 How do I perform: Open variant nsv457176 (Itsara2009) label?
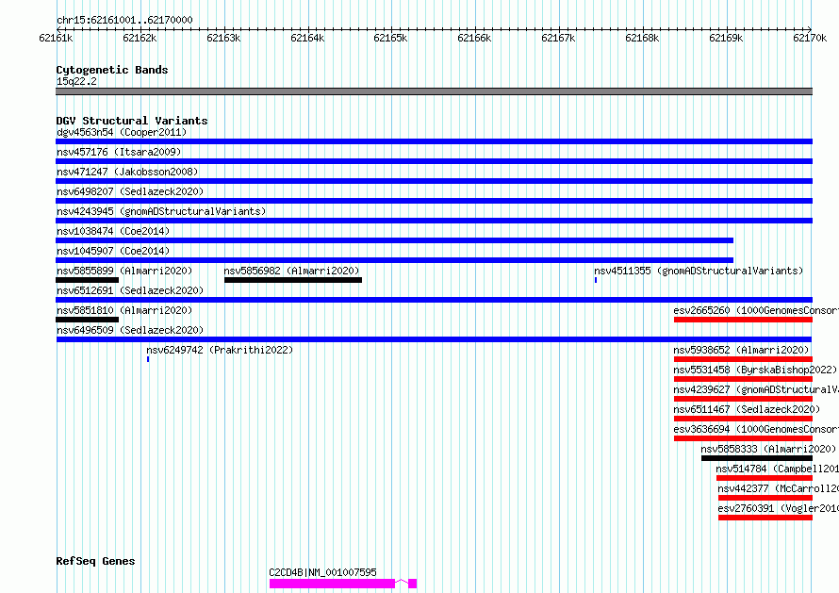click(x=119, y=152)
